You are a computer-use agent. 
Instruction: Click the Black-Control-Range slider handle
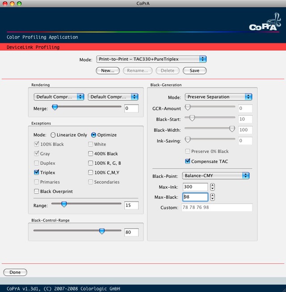point(102,231)
